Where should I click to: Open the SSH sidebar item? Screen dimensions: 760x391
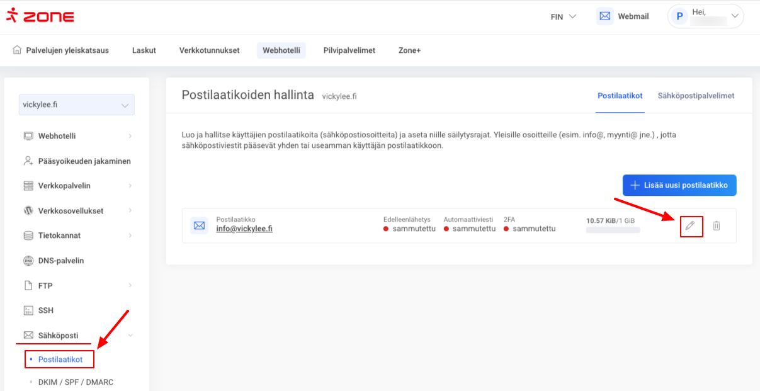(46, 310)
